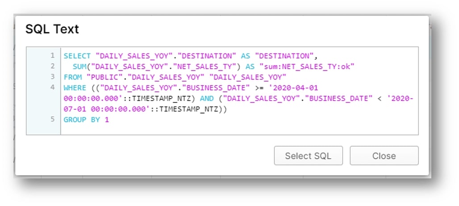Click line number 3 in gutter
This screenshot has width=459, height=206.
click(x=52, y=77)
